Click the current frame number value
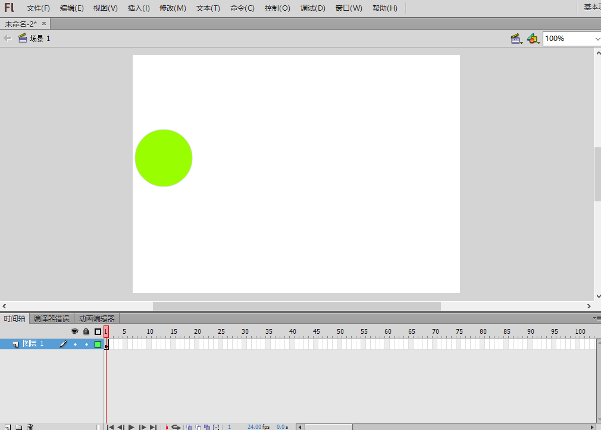Viewport: 601px width, 430px height. [230, 426]
